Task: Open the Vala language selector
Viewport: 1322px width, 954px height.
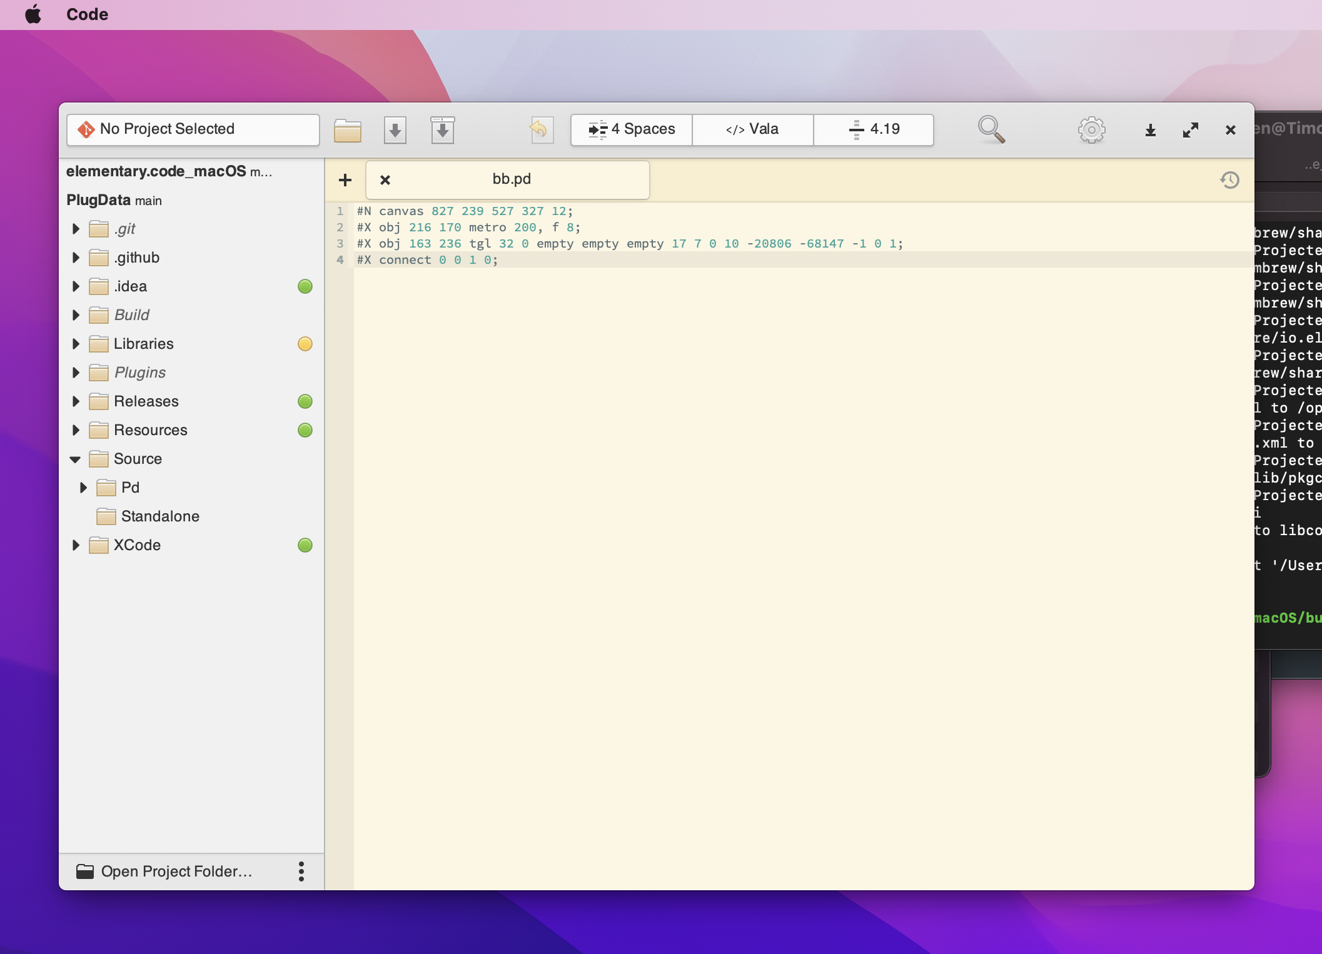Action: pyautogui.click(x=752, y=129)
